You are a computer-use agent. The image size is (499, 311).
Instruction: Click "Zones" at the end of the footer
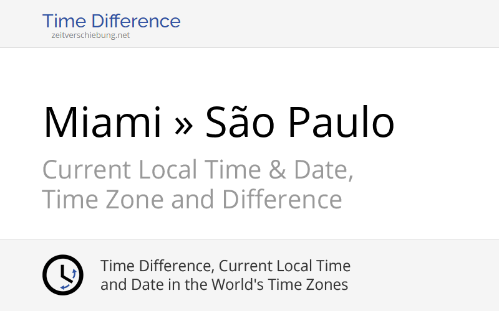[330, 285]
